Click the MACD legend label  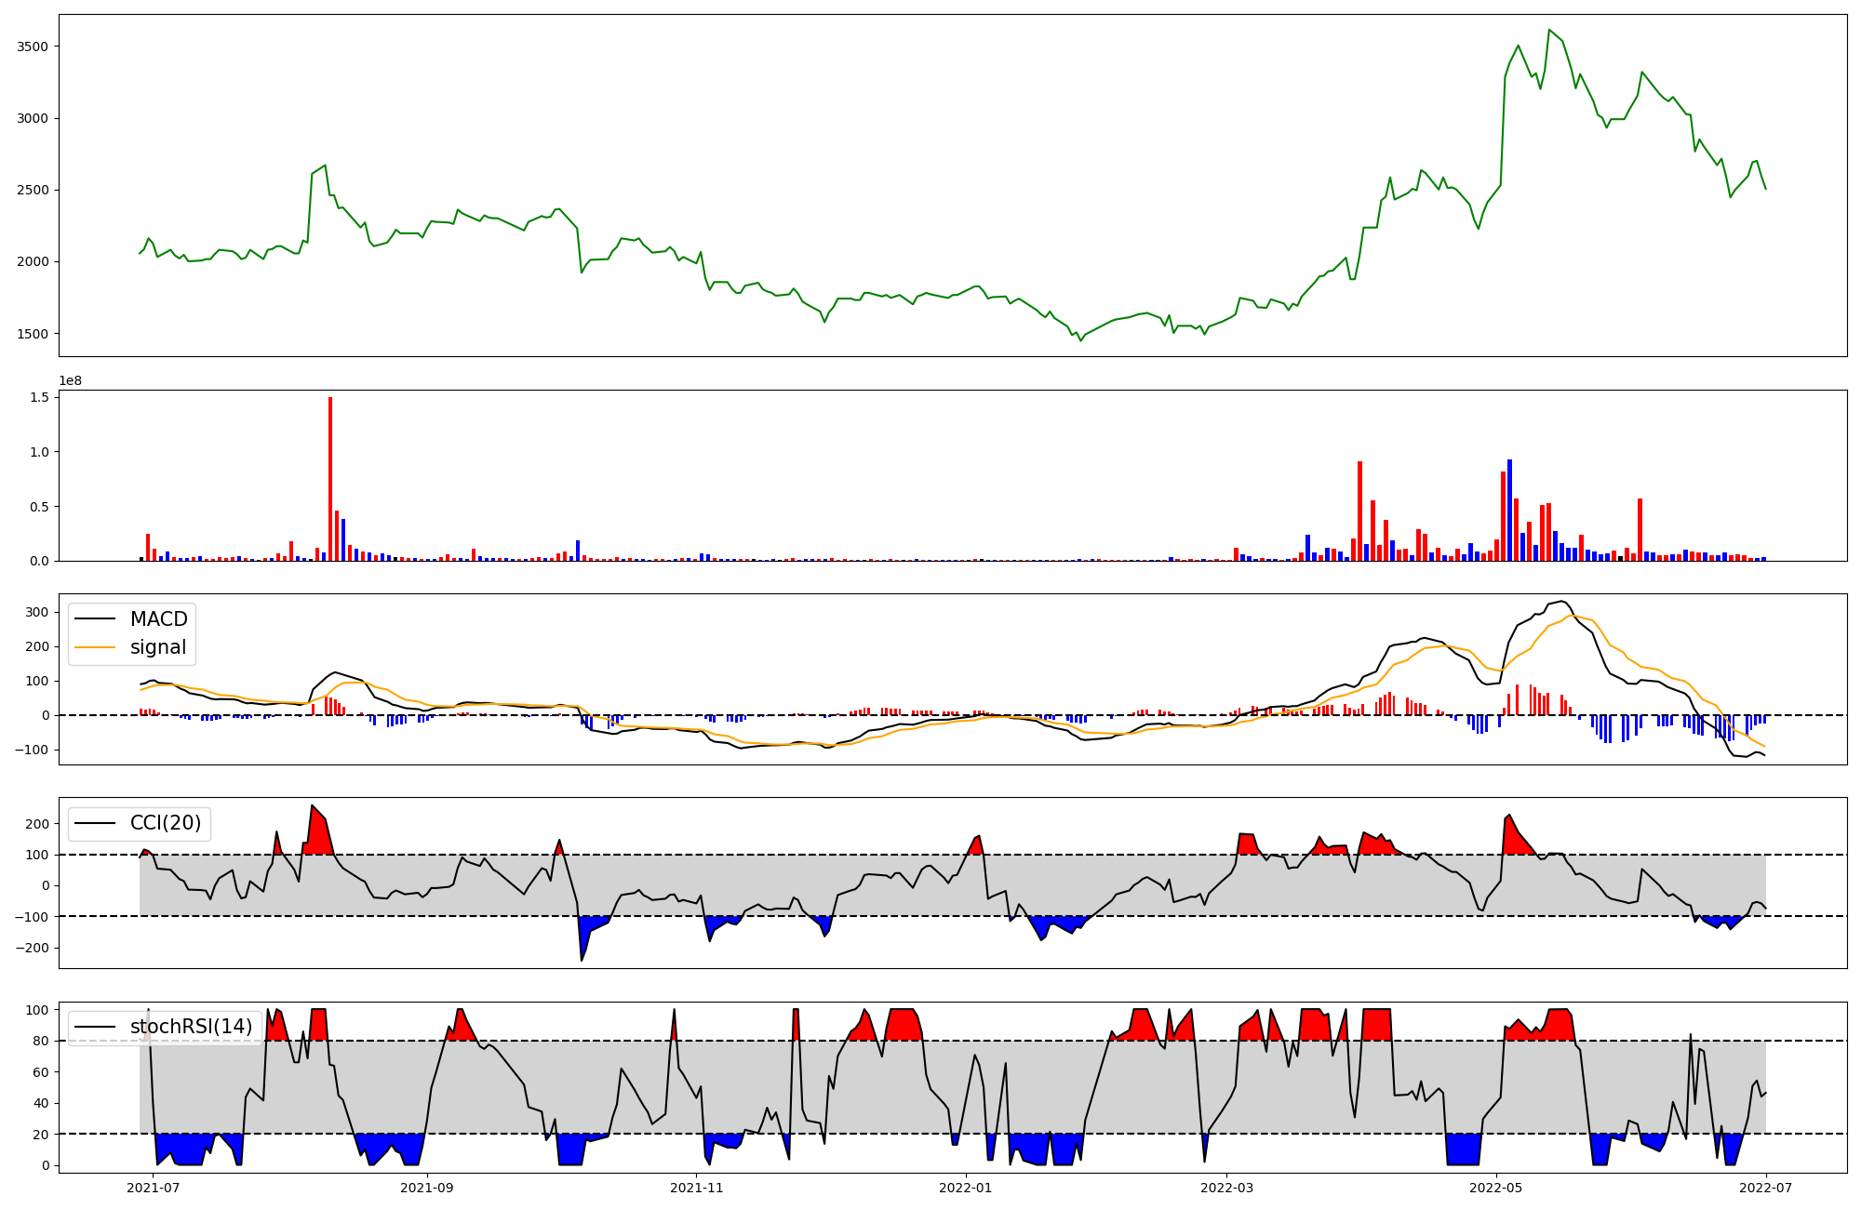click(158, 619)
